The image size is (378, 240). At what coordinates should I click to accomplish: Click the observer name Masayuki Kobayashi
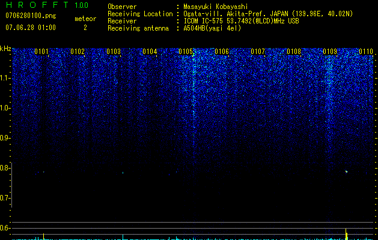216,7
